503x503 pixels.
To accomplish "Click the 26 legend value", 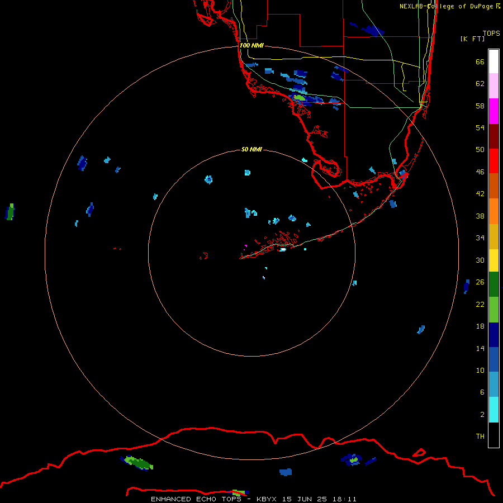I will click(x=480, y=282).
